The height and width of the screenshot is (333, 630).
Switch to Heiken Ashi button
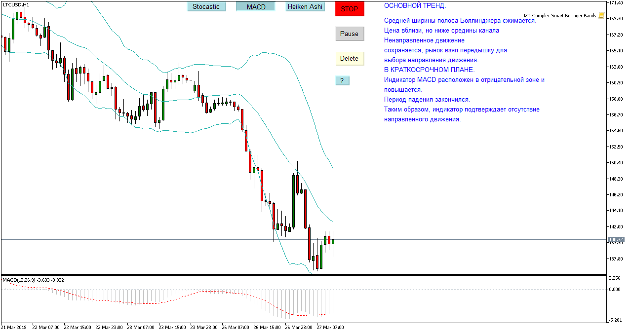306,7
